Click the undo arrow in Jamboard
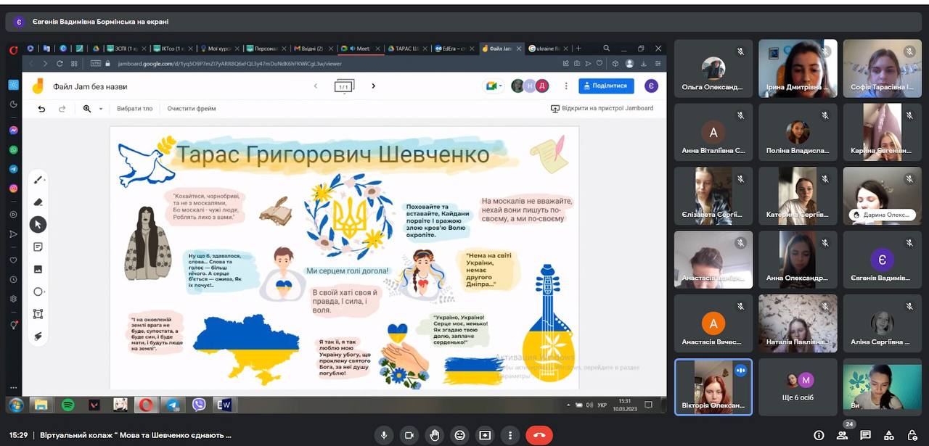 41,109
